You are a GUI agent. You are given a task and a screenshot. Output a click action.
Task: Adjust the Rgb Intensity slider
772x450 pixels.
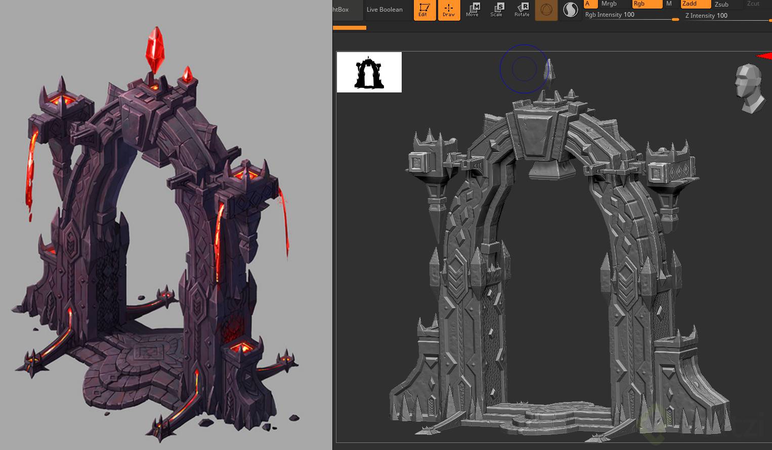click(x=632, y=15)
